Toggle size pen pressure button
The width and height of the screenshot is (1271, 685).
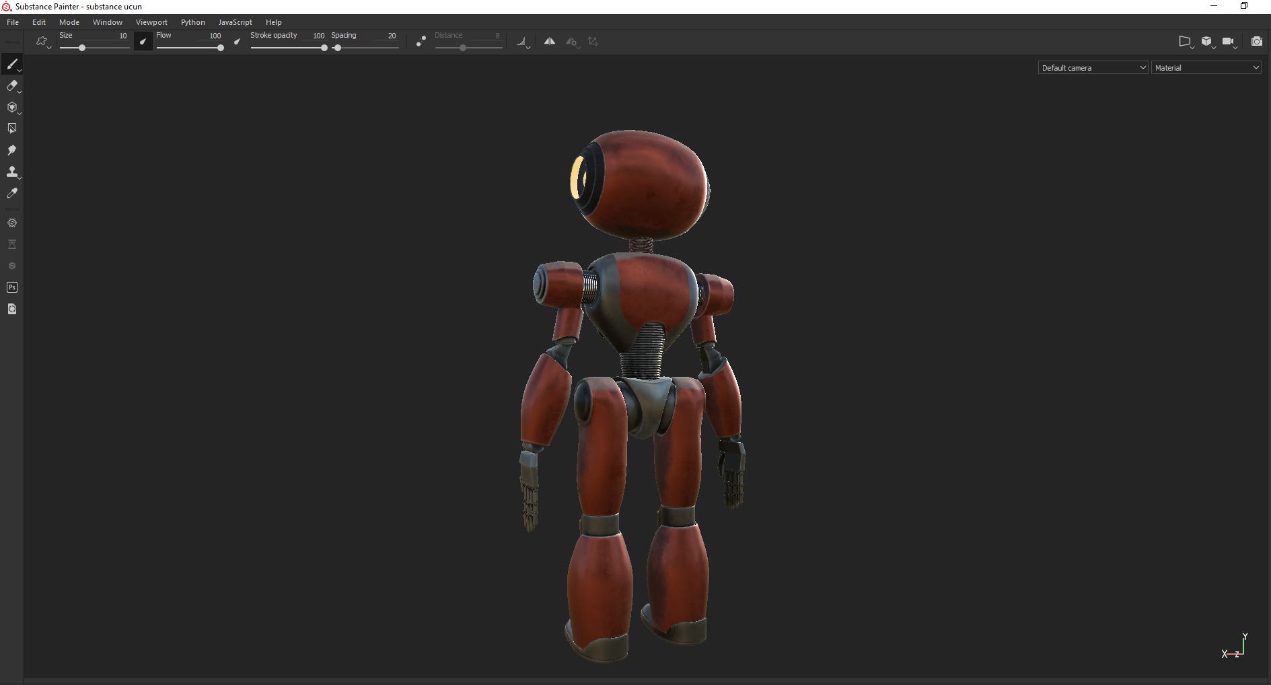tap(143, 42)
